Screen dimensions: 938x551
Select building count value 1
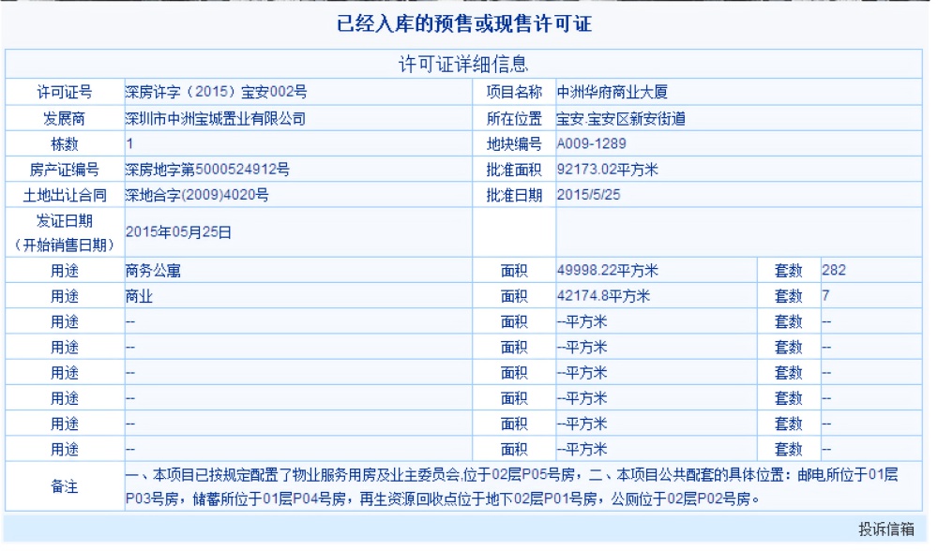tap(129, 144)
